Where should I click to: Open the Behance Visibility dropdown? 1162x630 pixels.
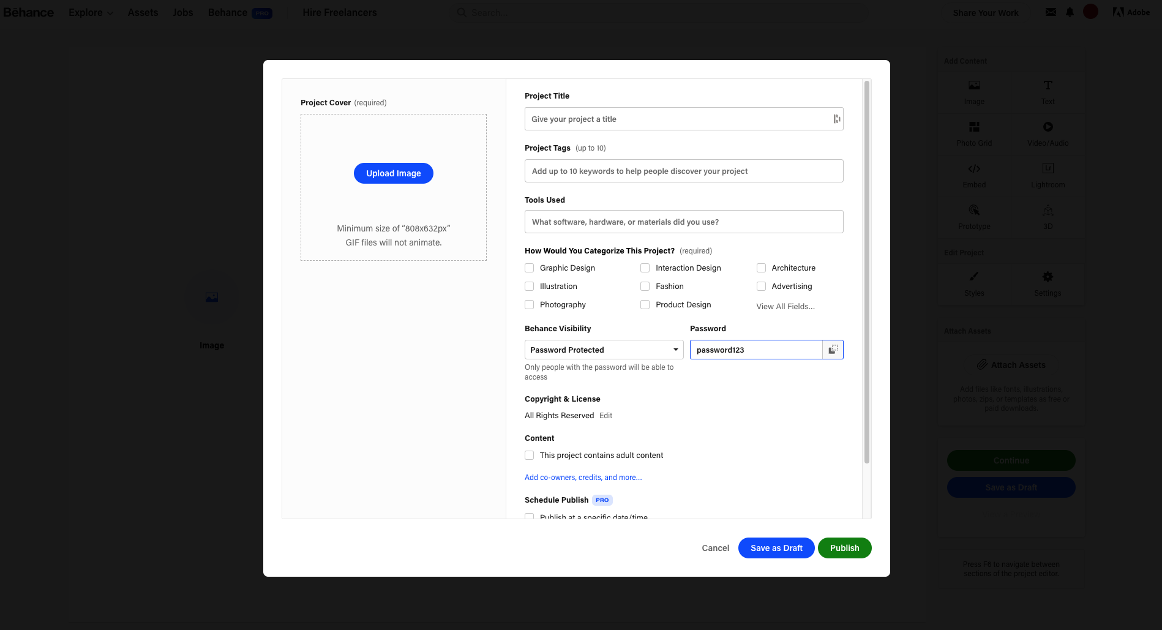pos(603,349)
